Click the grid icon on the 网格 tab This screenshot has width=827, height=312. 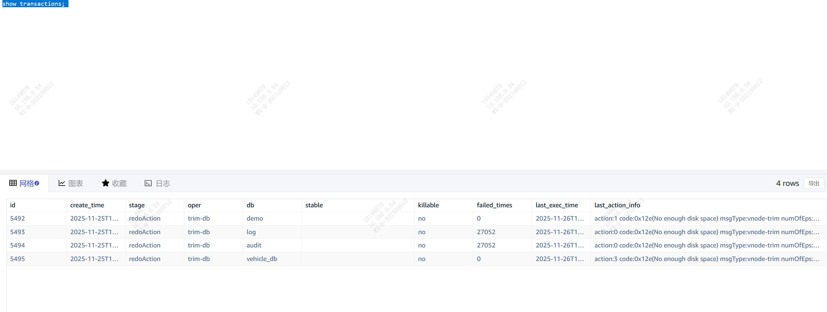pos(13,183)
